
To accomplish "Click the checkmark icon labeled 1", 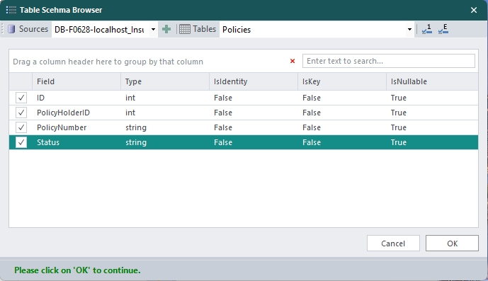I will coord(427,29).
